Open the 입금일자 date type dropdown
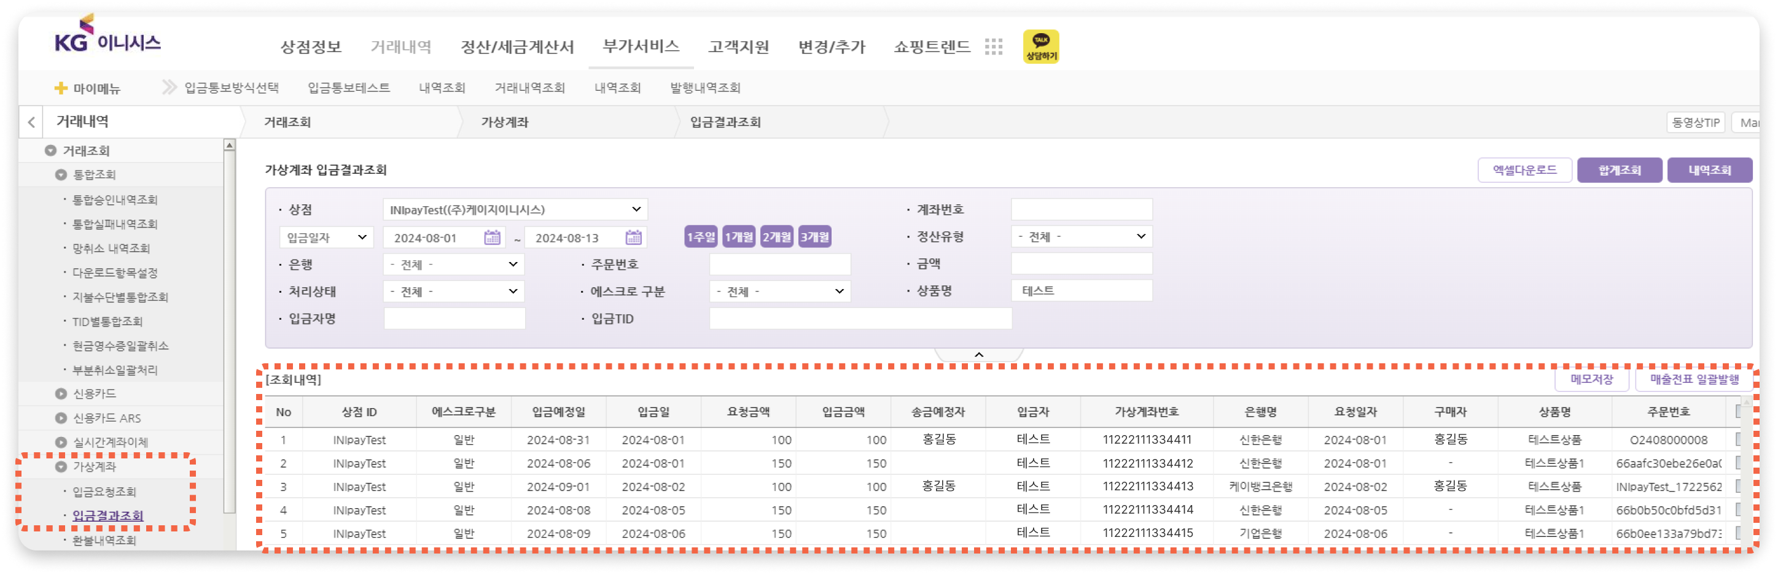 click(327, 237)
